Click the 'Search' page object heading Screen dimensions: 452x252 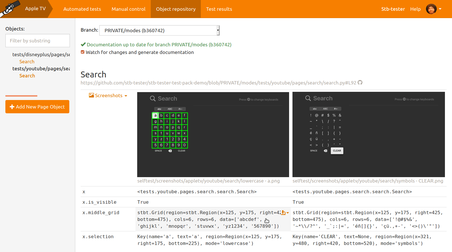point(93,74)
